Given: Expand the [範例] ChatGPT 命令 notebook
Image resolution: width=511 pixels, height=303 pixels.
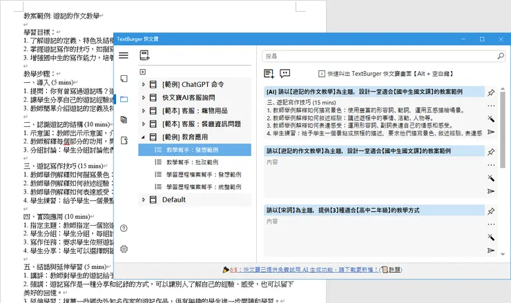Looking at the screenshot, I should pos(144,84).
